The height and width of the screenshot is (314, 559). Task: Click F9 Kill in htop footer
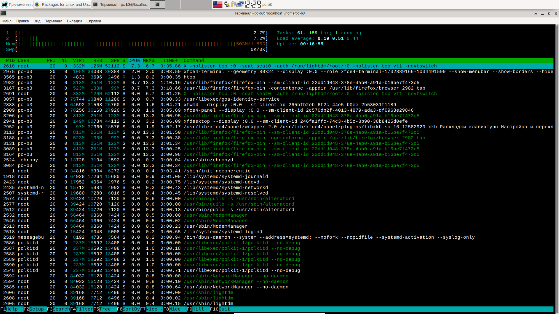point(198,309)
